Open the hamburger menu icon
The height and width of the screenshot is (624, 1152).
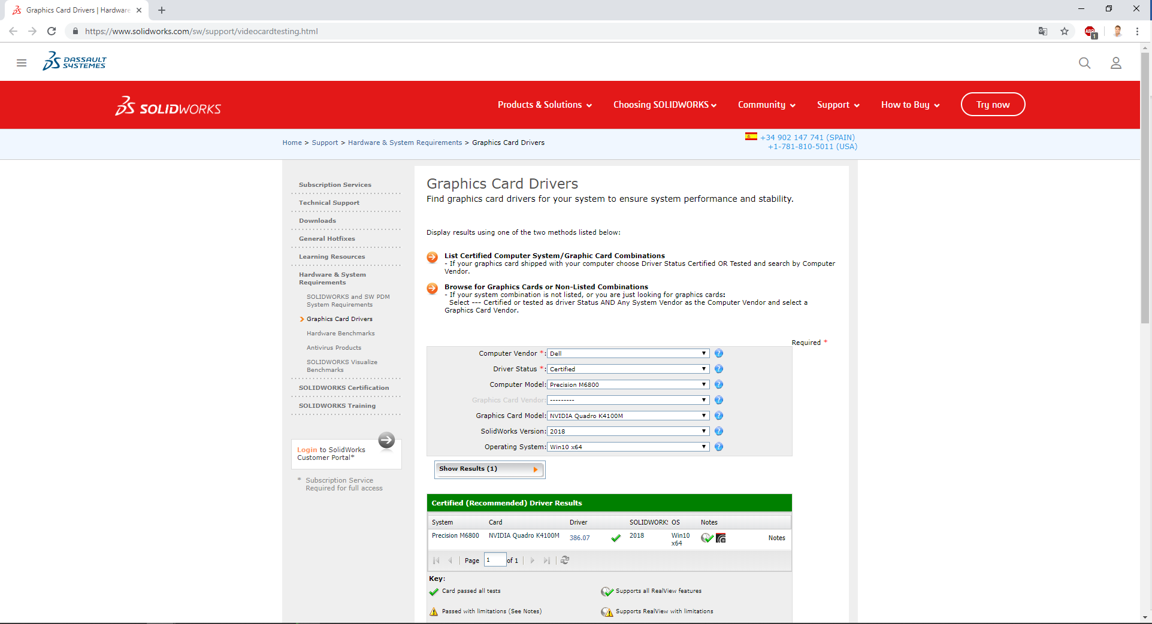coord(22,63)
